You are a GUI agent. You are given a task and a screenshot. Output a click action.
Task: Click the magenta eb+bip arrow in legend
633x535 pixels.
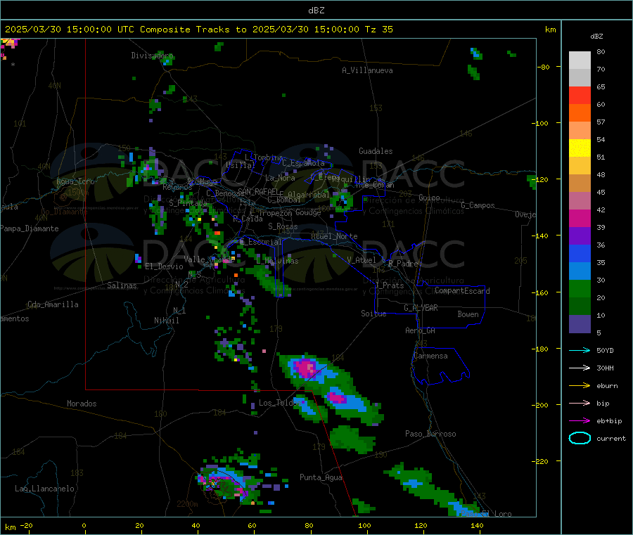click(580, 421)
